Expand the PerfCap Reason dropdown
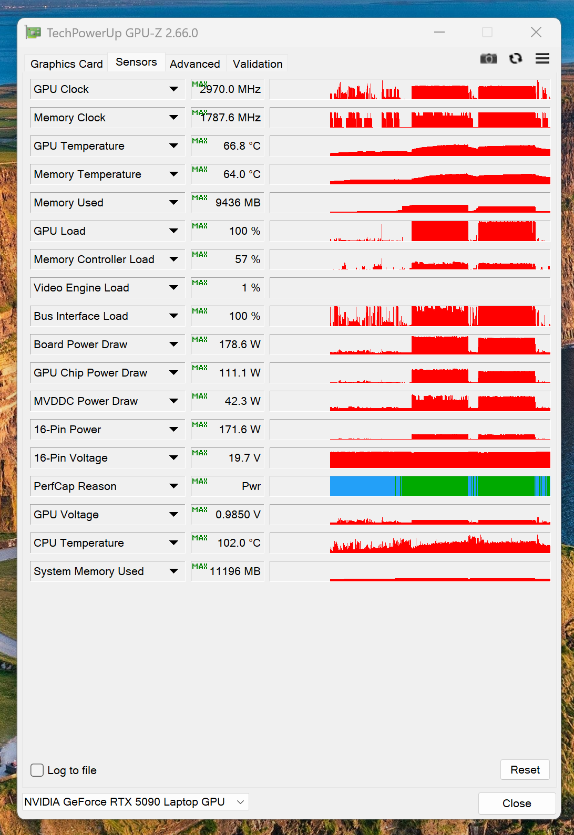The image size is (574, 835). click(x=173, y=486)
